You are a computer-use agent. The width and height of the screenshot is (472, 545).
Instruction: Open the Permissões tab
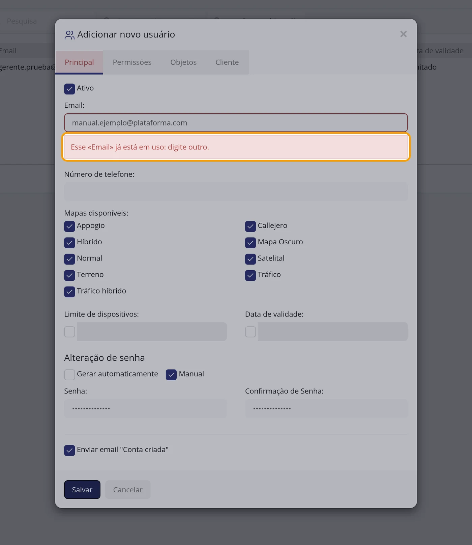tap(132, 62)
